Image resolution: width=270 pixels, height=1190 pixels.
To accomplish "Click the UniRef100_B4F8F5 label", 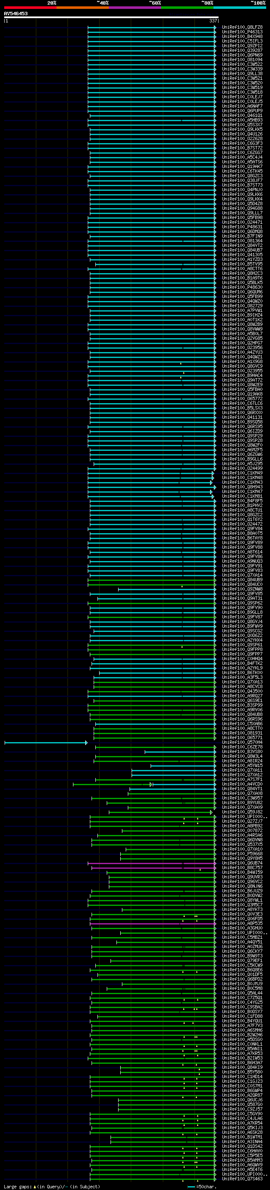I will point(242,501).
